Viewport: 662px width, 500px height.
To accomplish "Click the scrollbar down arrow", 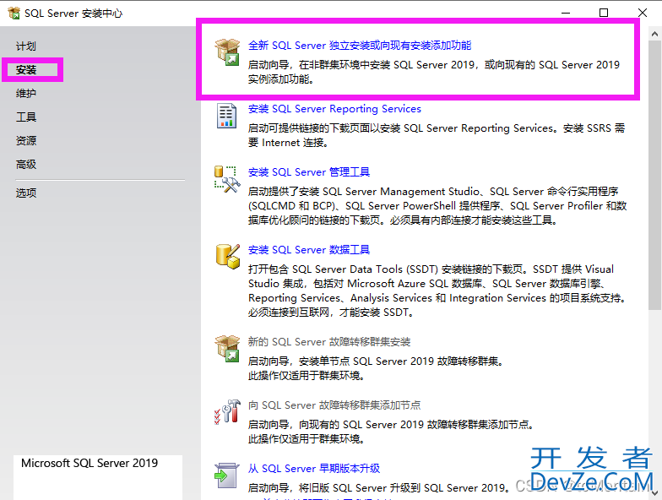I will [x=655, y=493].
